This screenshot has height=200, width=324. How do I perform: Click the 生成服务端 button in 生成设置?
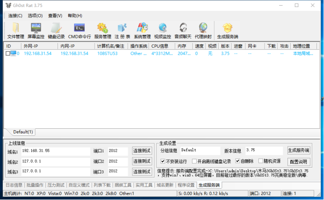click(x=299, y=150)
